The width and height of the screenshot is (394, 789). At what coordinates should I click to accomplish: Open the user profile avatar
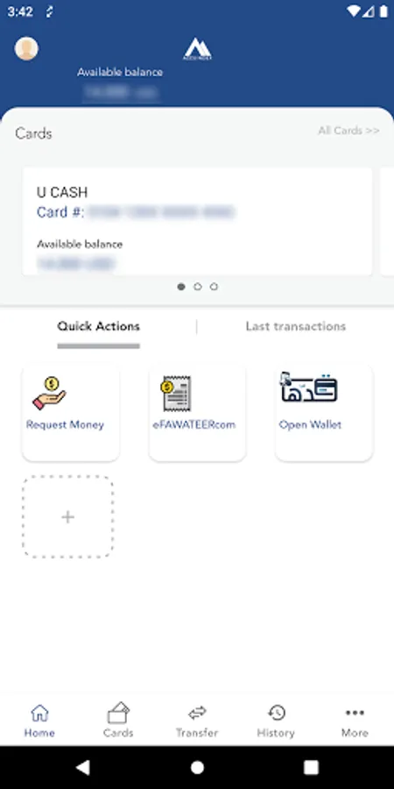26,49
